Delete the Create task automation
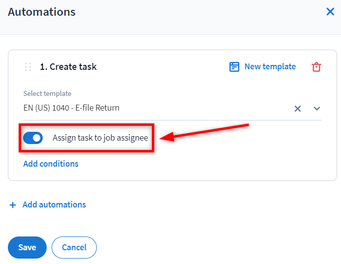The width and height of the screenshot is (341, 264). (x=316, y=67)
